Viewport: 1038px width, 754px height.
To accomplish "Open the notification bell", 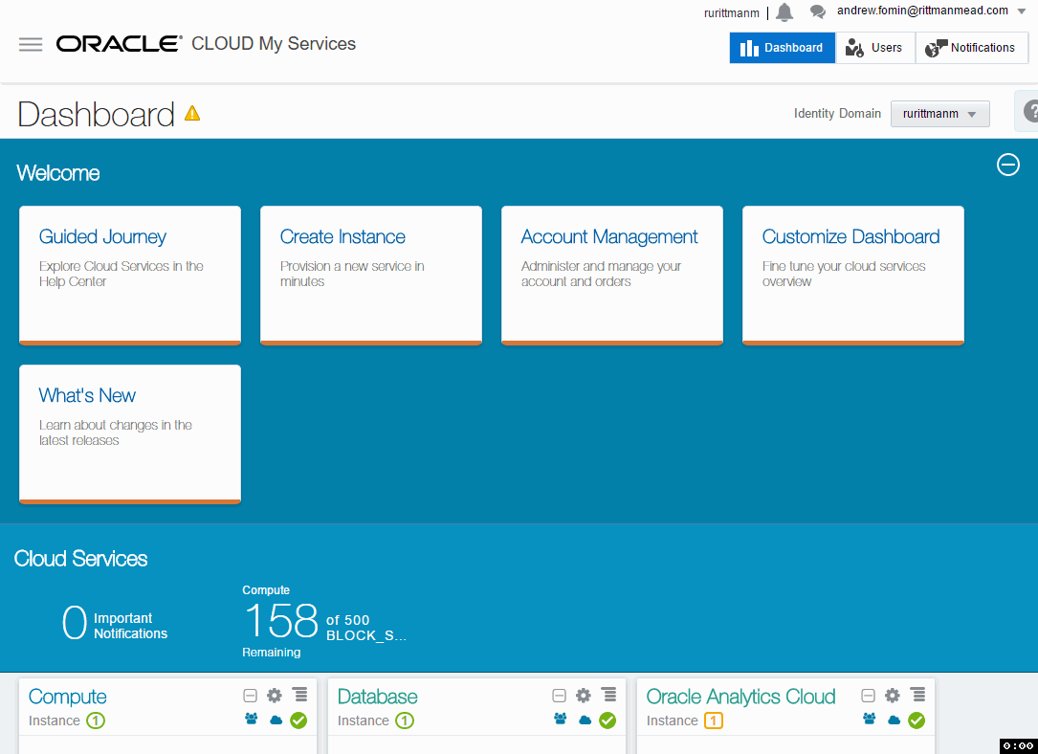I will tap(784, 11).
